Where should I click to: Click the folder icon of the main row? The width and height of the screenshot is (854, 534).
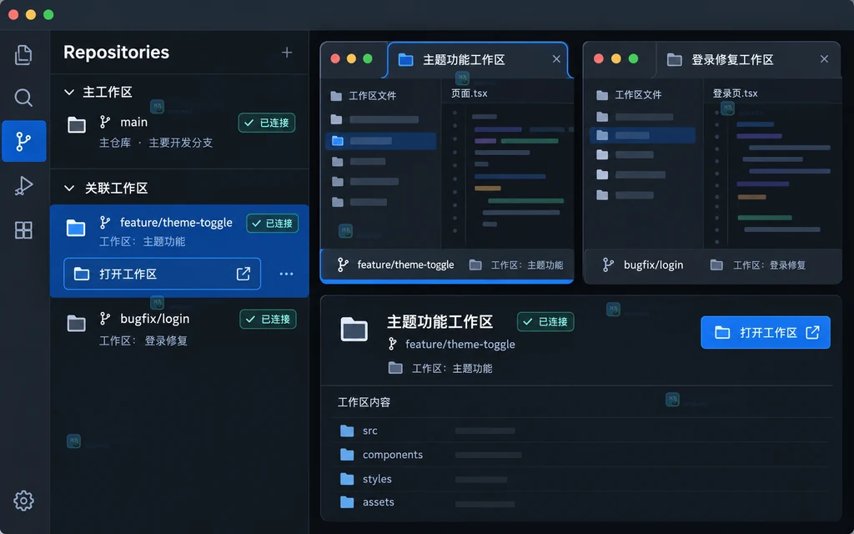(x=76, y=125)
